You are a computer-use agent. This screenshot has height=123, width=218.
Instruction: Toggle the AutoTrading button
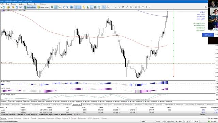(30, 7)
